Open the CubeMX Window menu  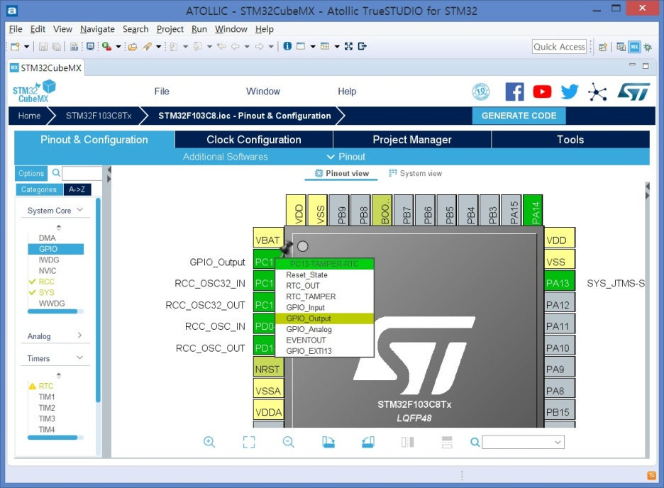coord(263,91)
